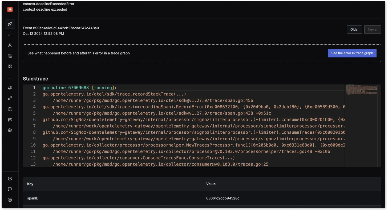
Task: Open the chat support icon
Action: (x=10, y=189)
